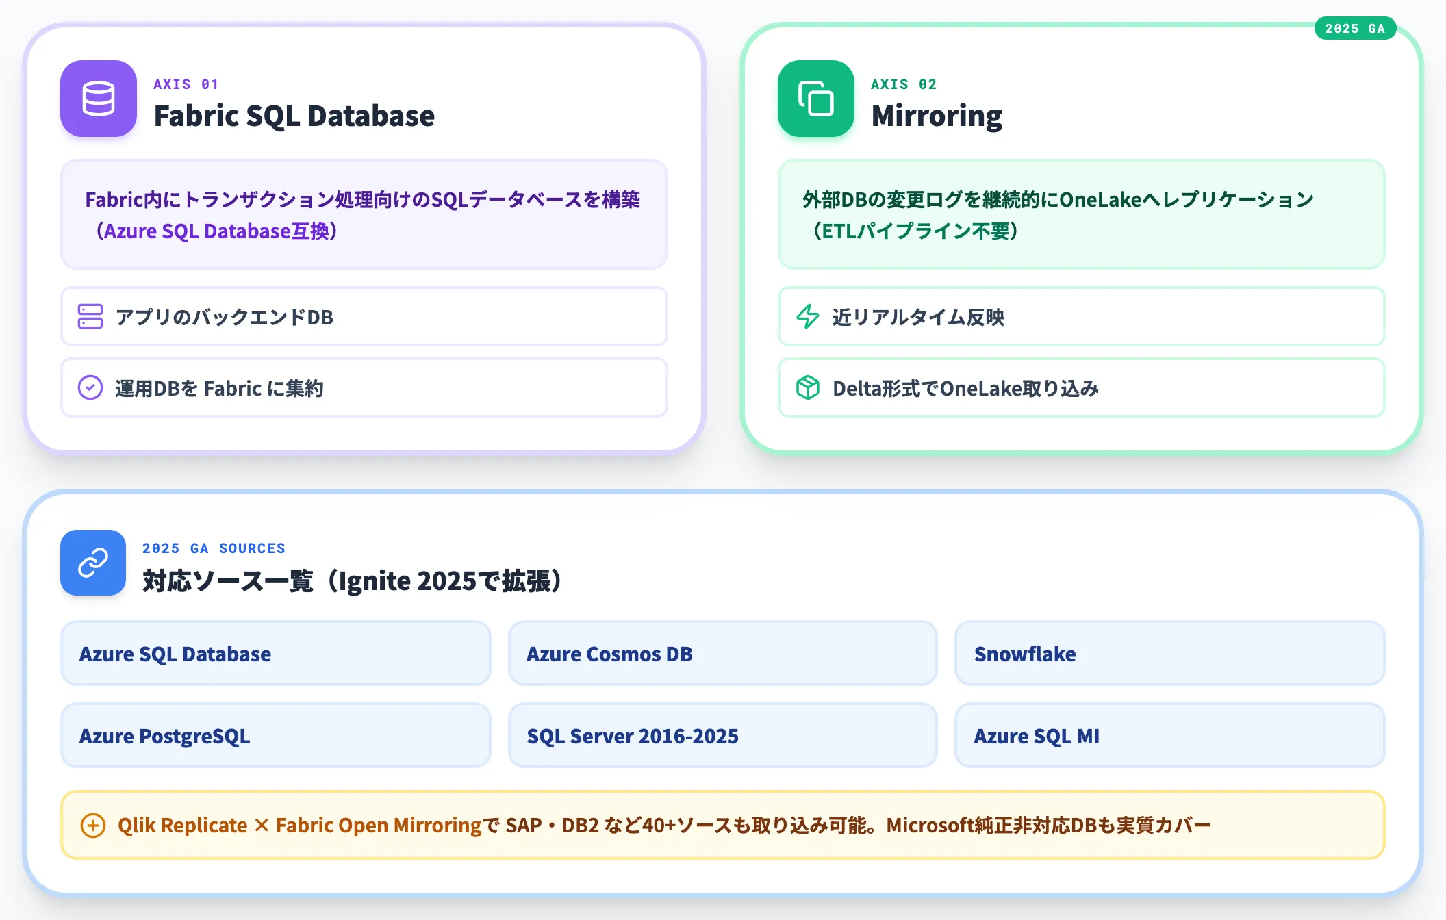The height and width of the screenshot is (920, 1446).
Task: Click the lightning bolt icon next to 近リアルタイム反映
Action: tap(808, 316)
